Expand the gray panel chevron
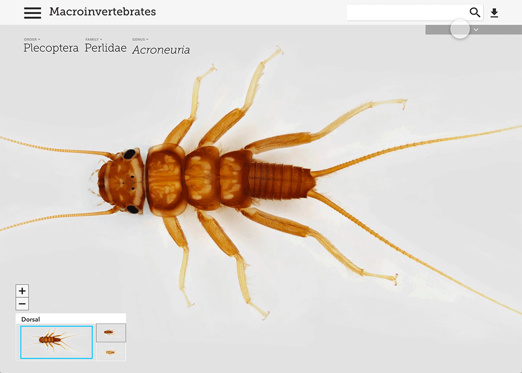This screenshot has height=373, width=522. point(476,30)
